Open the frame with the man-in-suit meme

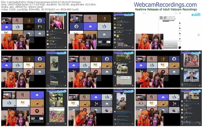169,69
